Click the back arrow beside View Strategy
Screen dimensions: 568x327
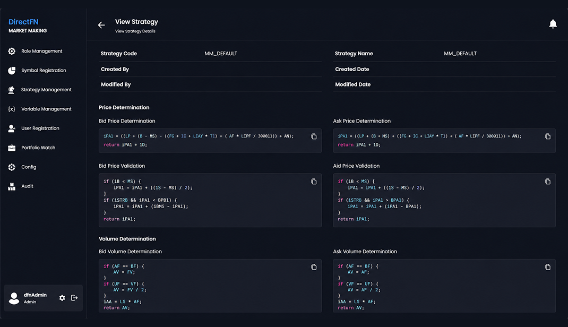(101, 25)
